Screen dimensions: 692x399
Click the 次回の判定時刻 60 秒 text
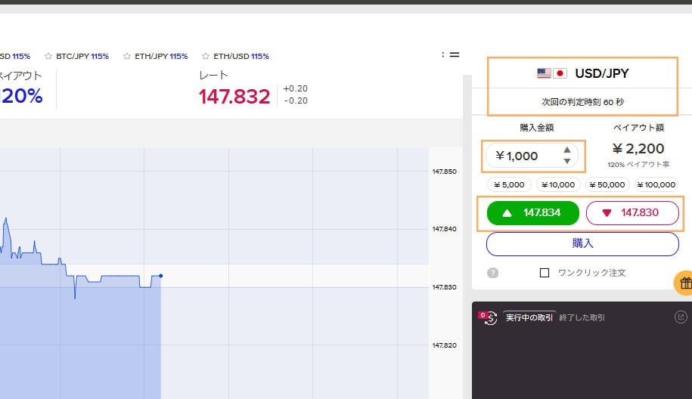[582, 102]
